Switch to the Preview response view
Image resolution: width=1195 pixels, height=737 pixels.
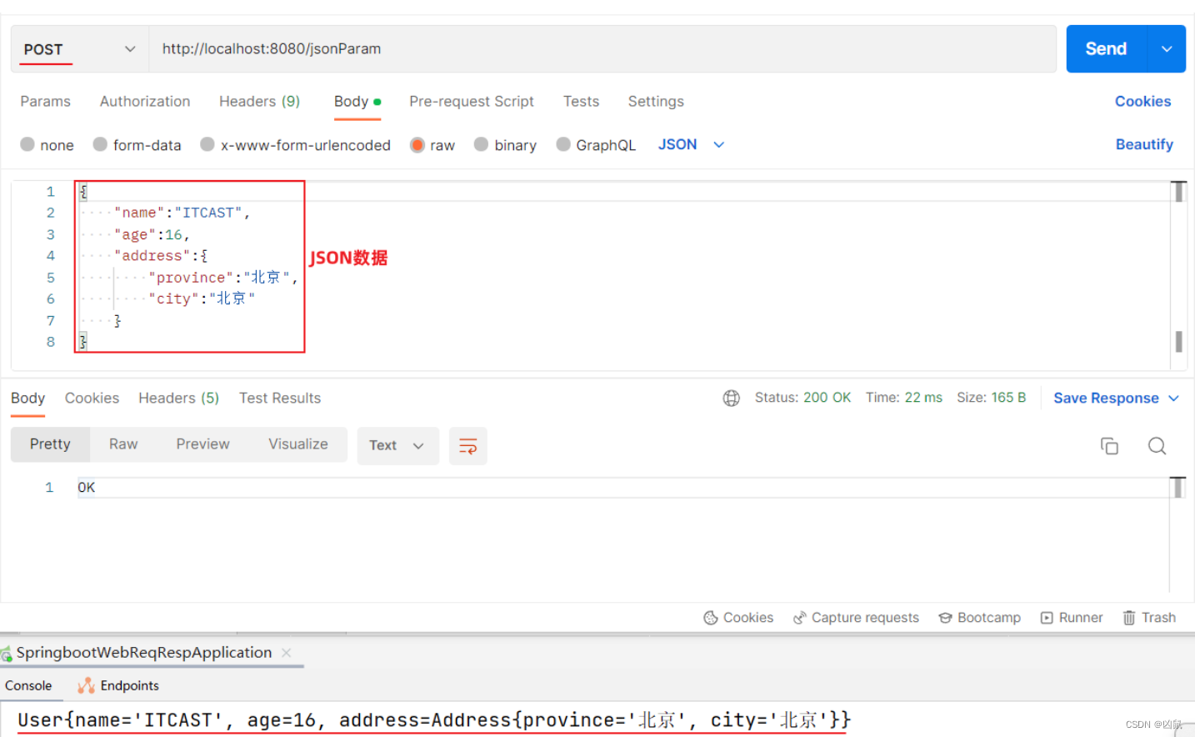coord(202,444)
